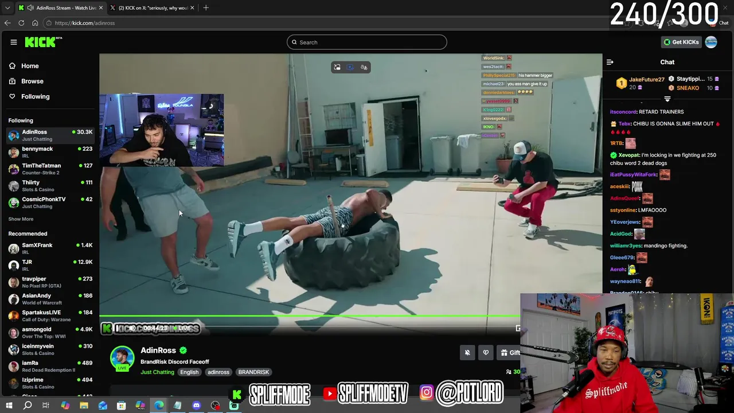Switch to the KICK on X browser tab
734x413 pixels.
tap(152, 8)
